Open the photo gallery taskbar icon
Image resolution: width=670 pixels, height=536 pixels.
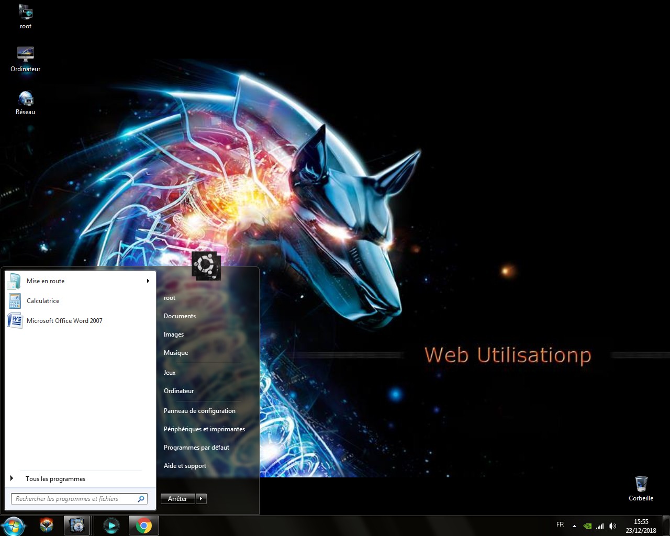pos(77,526)
